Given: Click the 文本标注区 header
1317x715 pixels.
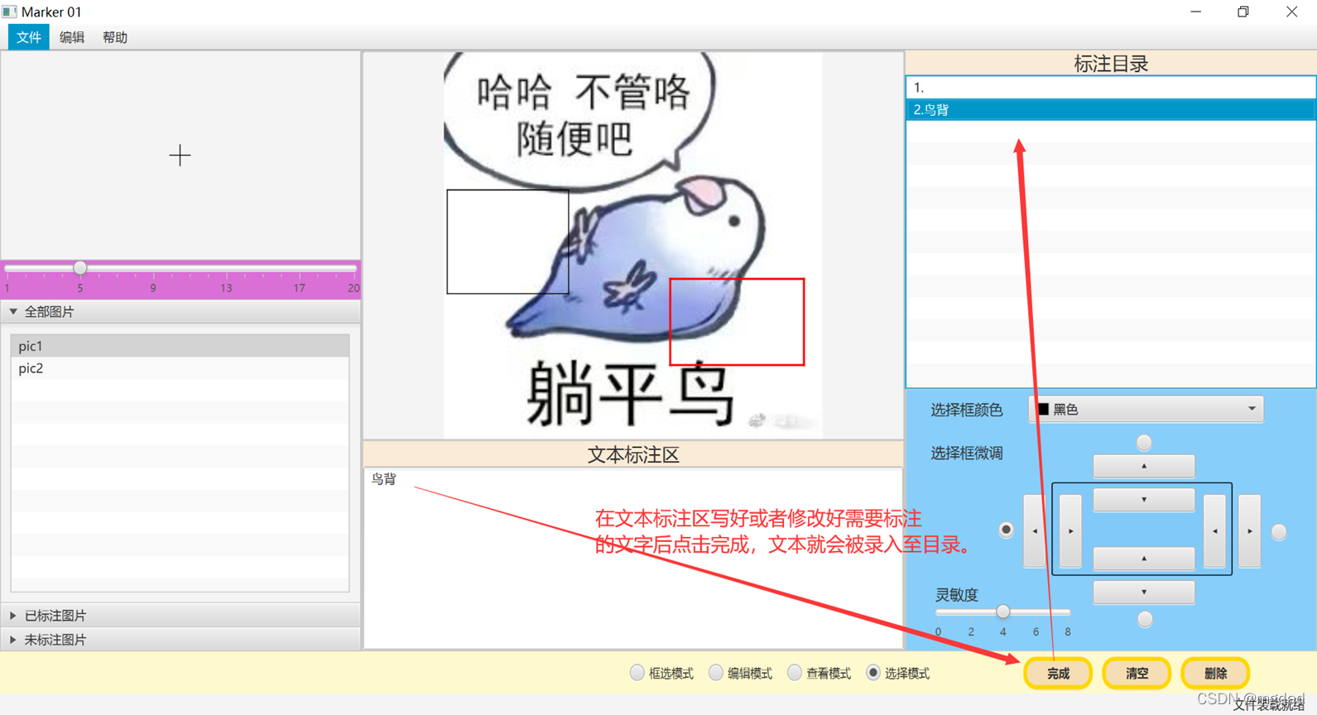Looking at the screenshot, I should pyautogui.click(x=633, y=454).
